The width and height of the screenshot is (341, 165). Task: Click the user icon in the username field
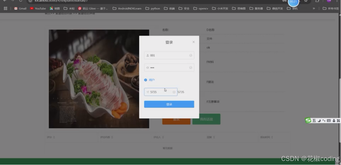click(148, 55)
